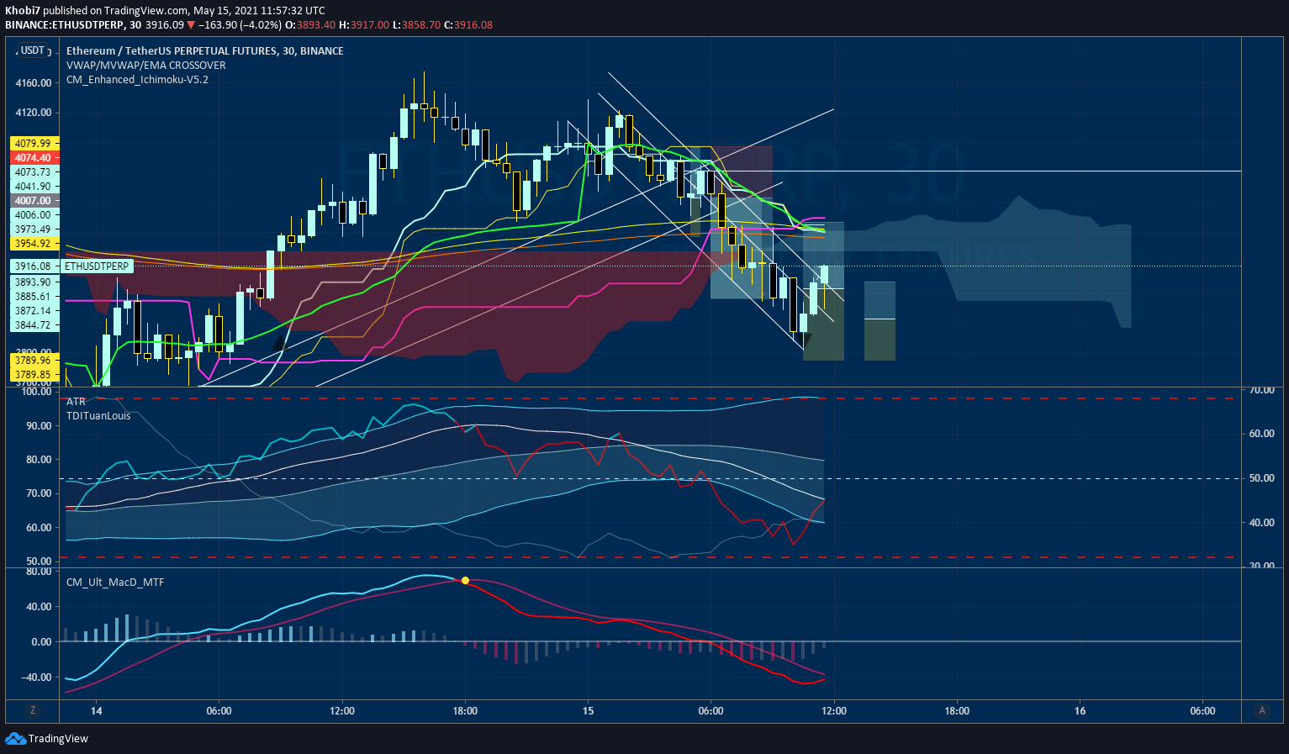Click the 14 date label on time axis
Screen dimensions: 1289x754
(96, 711)
